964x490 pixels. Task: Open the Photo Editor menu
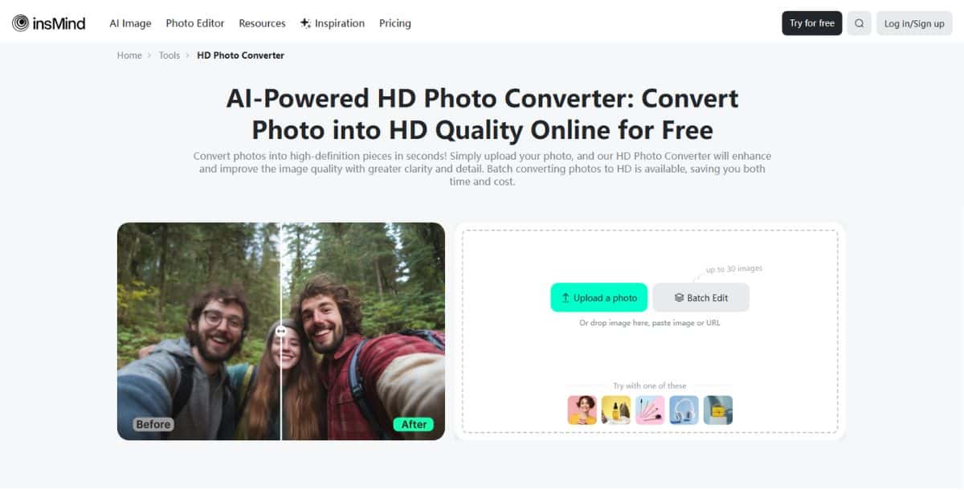[x=195, y=23]
